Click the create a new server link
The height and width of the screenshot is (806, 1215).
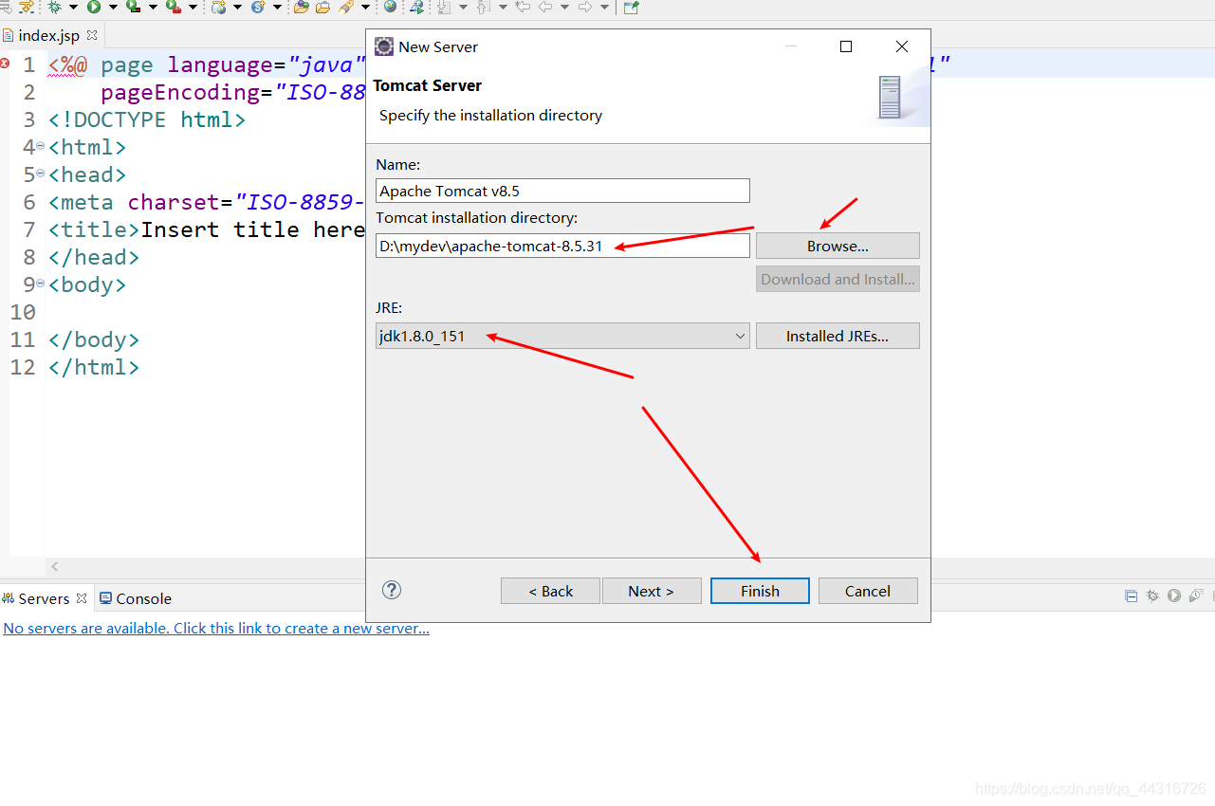[216, 628]
